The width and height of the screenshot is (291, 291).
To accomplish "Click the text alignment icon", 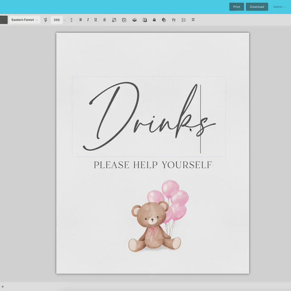I will pyautogui.click(x=104, y=20).
